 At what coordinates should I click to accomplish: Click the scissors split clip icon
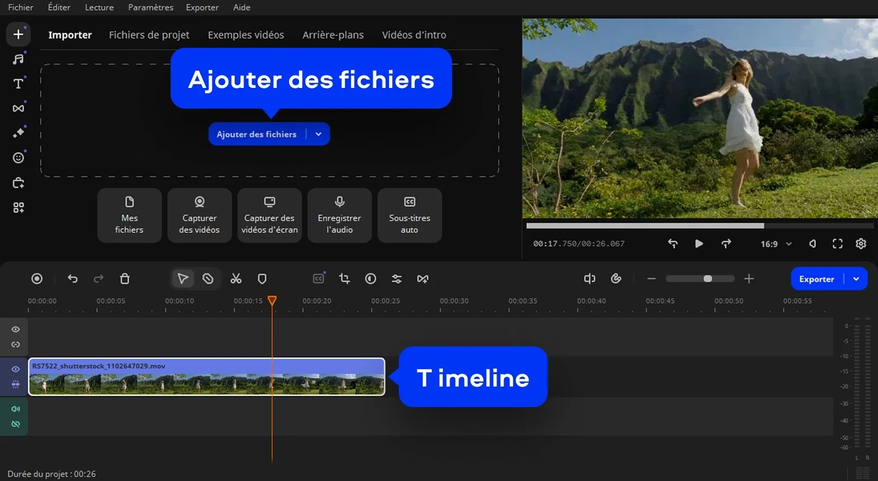click(236, 279)
